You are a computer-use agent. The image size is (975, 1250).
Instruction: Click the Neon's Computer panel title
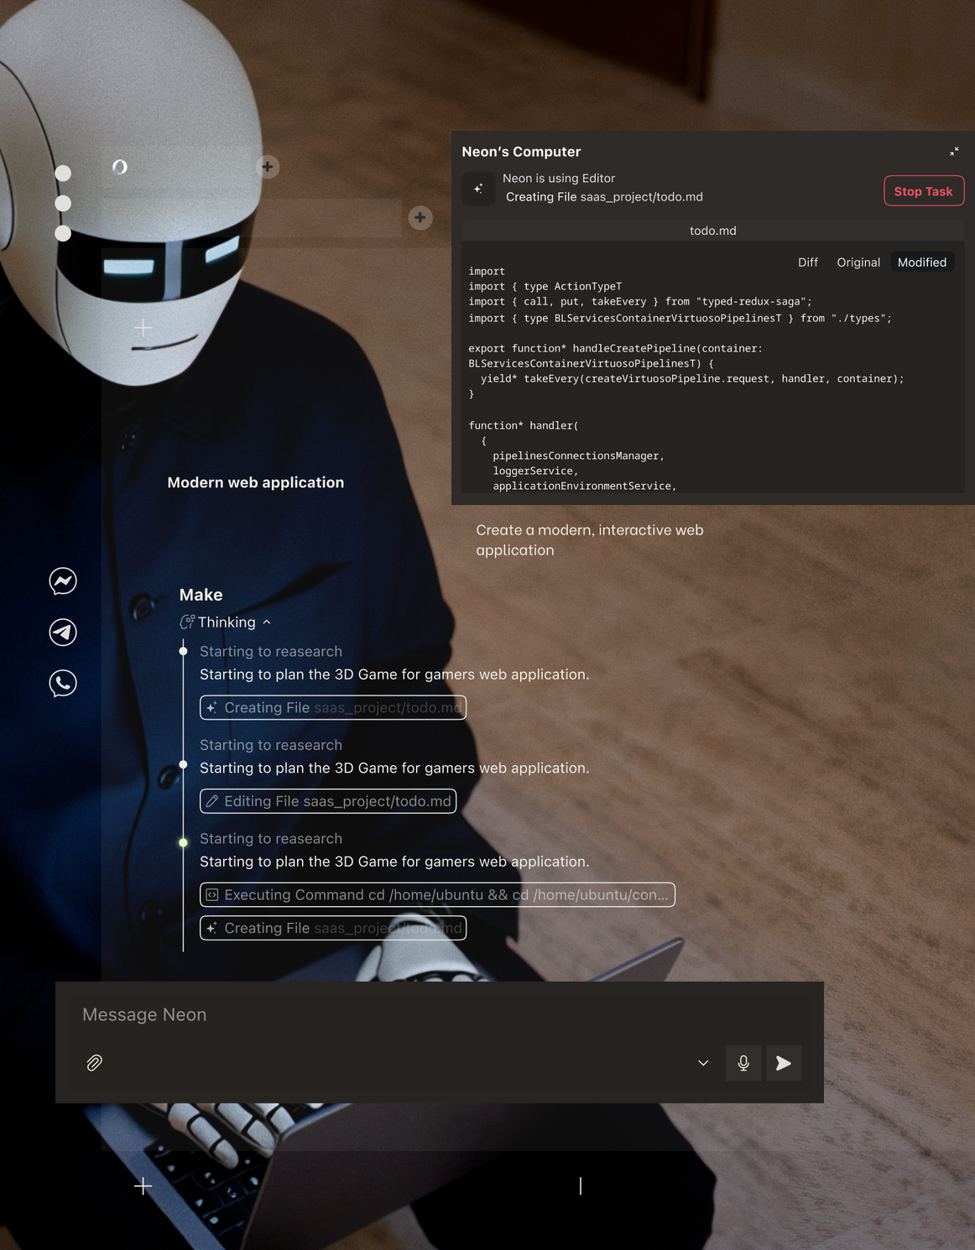pos(521,152)
